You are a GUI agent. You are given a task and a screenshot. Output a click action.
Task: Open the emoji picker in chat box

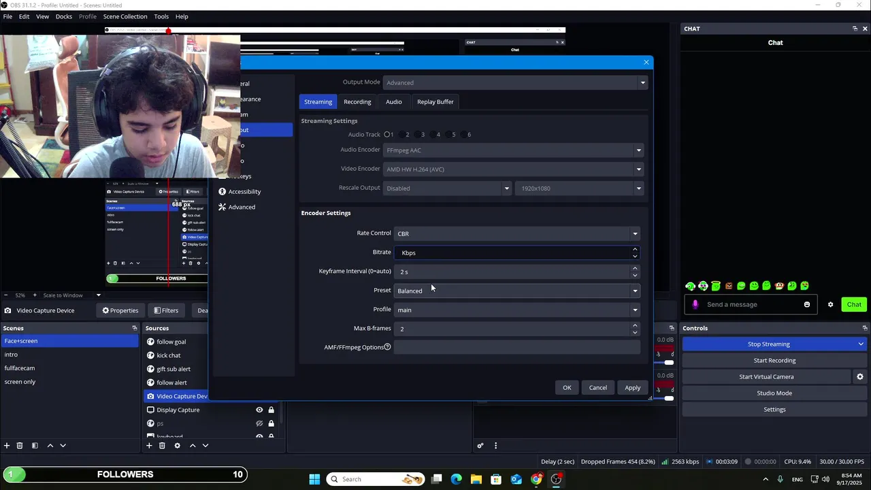click(x=807, y=304)
